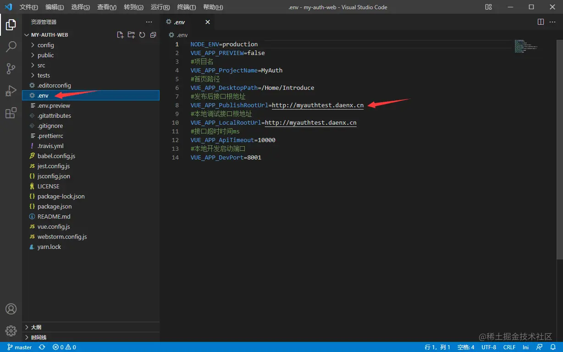Open the .editorconfig file

click(x=91, y=85)
